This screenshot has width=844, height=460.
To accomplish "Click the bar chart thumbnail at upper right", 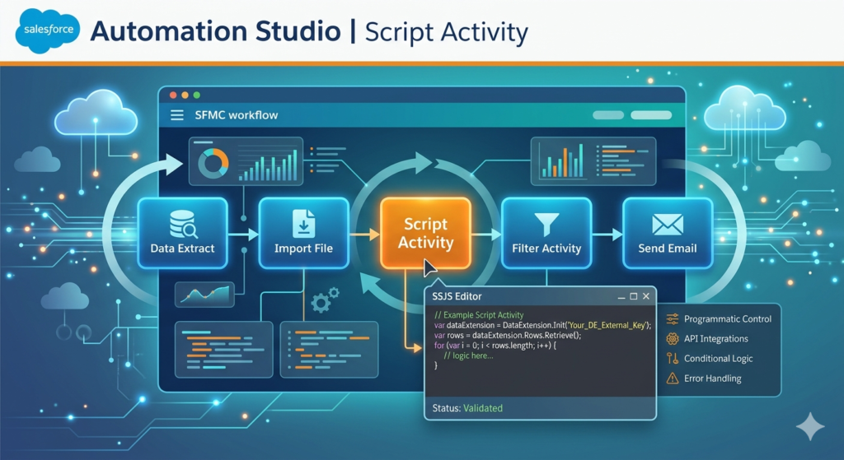I will [x=593, y=161].
